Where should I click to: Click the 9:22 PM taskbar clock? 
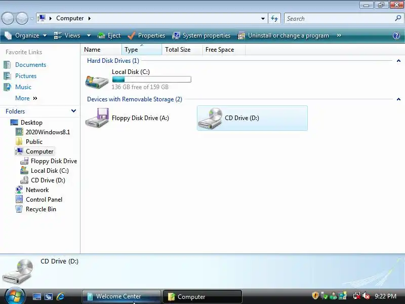385,296
